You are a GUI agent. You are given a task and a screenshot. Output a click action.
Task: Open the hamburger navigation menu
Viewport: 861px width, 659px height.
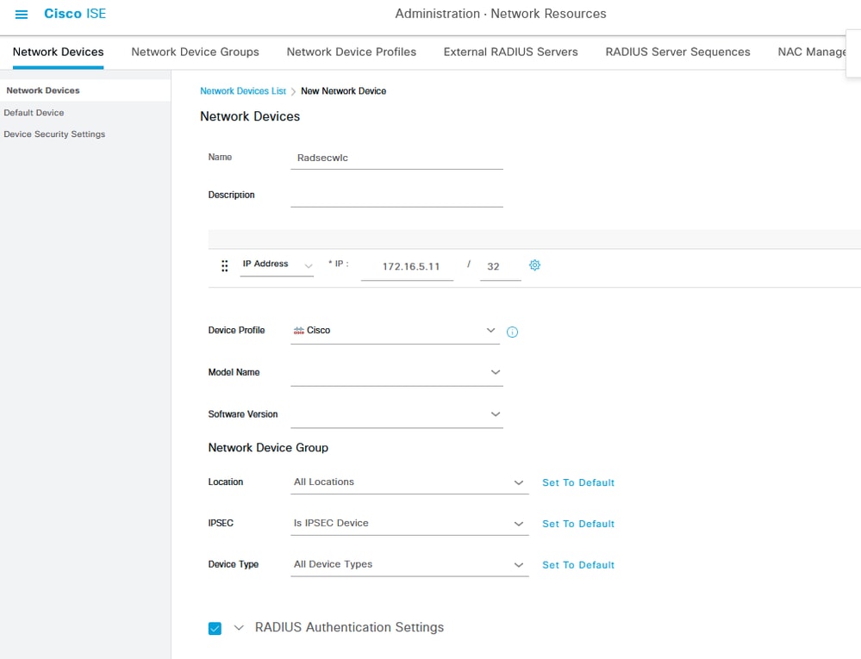(x=22, y=15)
